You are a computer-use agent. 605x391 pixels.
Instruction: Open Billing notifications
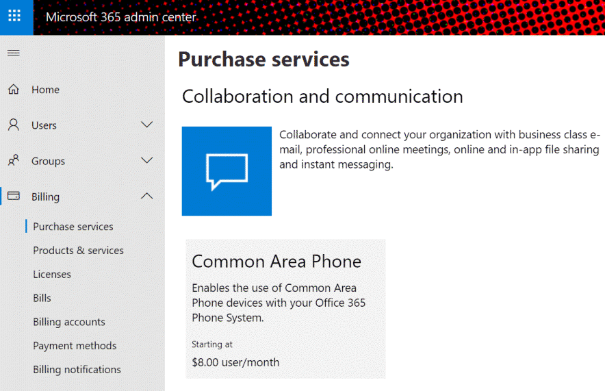point(77,370)
